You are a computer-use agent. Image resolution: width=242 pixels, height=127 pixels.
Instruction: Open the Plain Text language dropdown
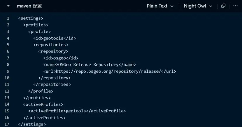click(160, 6)
